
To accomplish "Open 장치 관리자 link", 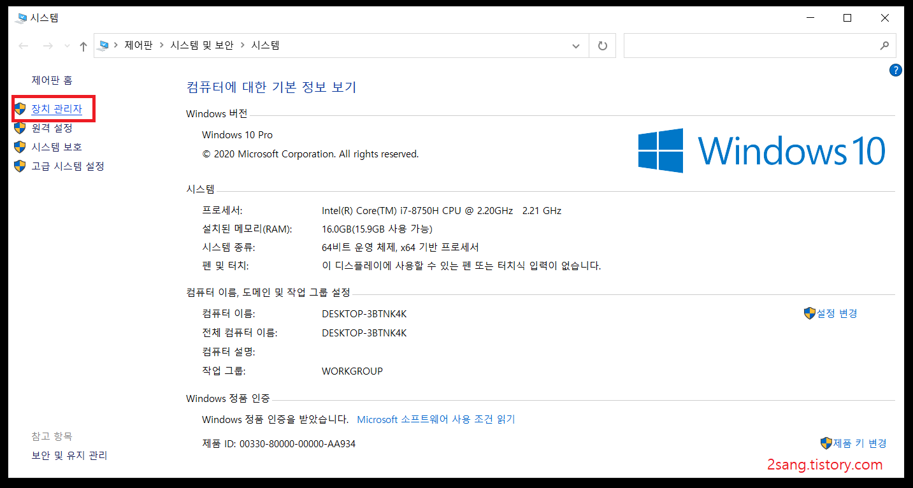I will click(57, 109).
